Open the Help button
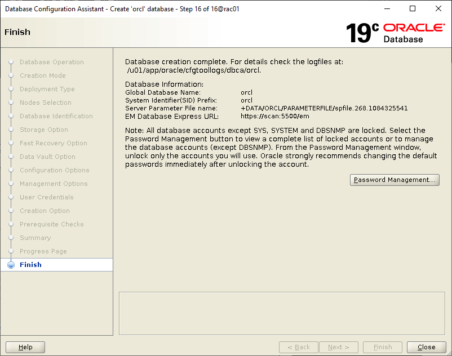452x356 pixels. pyautogui.click(x=25, y=347)
